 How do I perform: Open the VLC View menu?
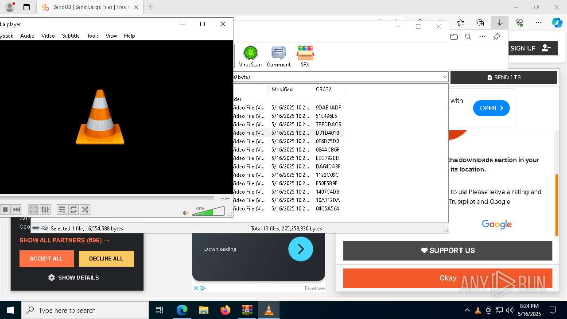coord(111,36)
